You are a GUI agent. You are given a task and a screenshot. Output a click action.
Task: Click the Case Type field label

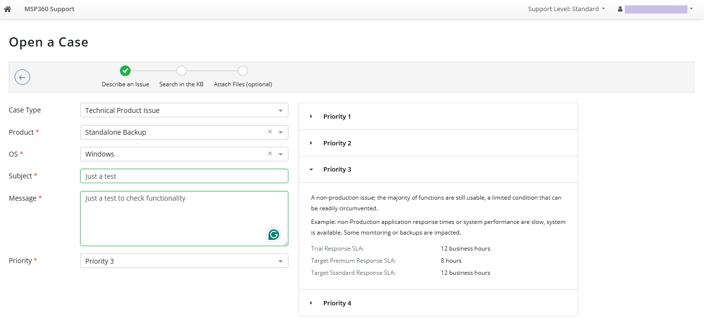(25, 110)
